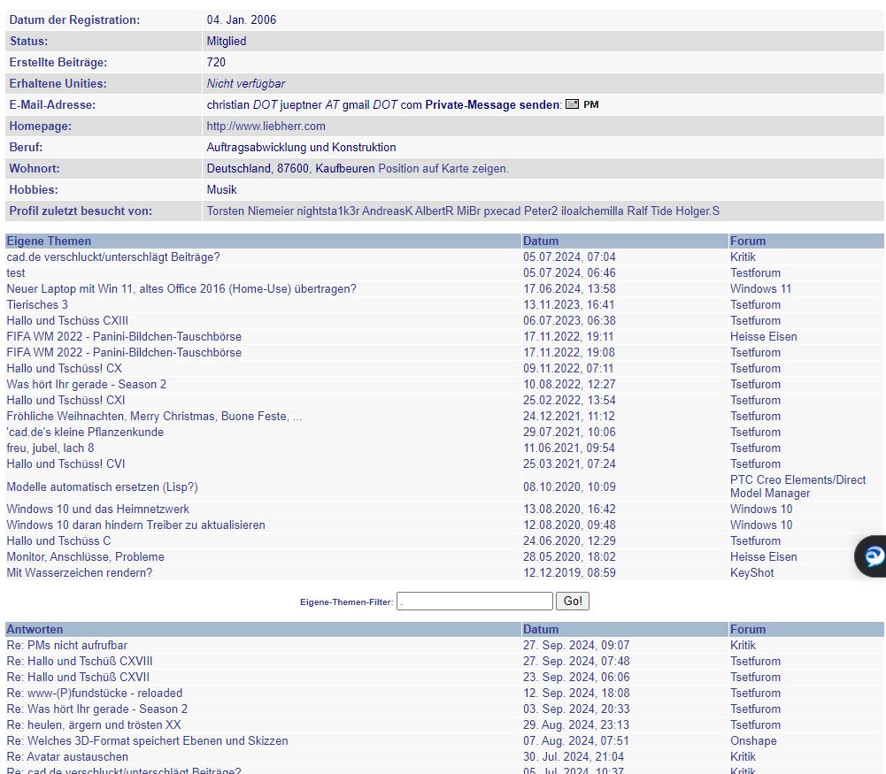The image size is (886, 774).
Task: Open topic 'cad.de's kleine Pflanzenkunde
Action: (x=85, y=432)
